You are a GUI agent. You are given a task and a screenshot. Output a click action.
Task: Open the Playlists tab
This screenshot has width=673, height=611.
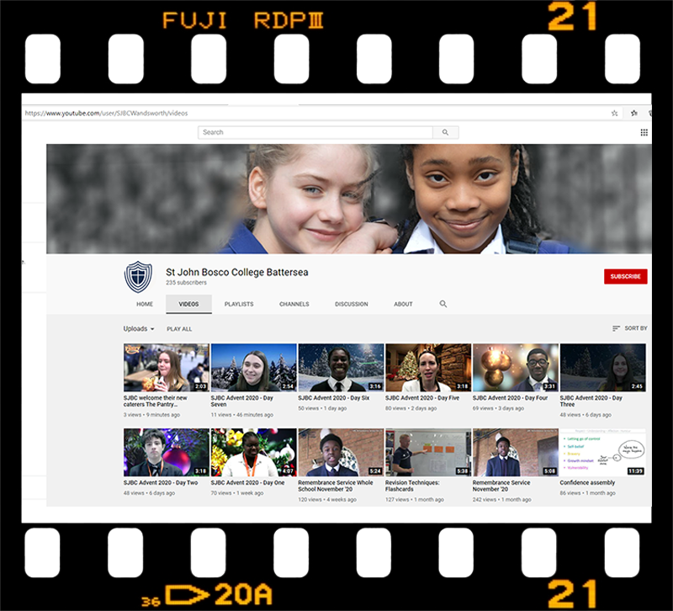239,304
